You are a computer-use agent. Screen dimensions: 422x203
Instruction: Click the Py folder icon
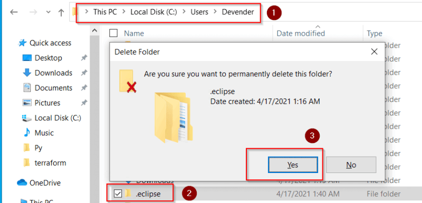[x=26, y=148]
